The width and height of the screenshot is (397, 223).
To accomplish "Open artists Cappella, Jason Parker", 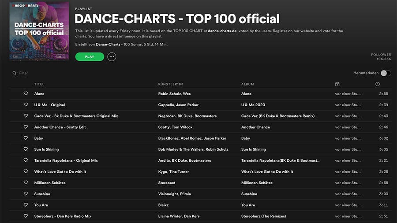I will pyautogui.click(x=178, y=105).
